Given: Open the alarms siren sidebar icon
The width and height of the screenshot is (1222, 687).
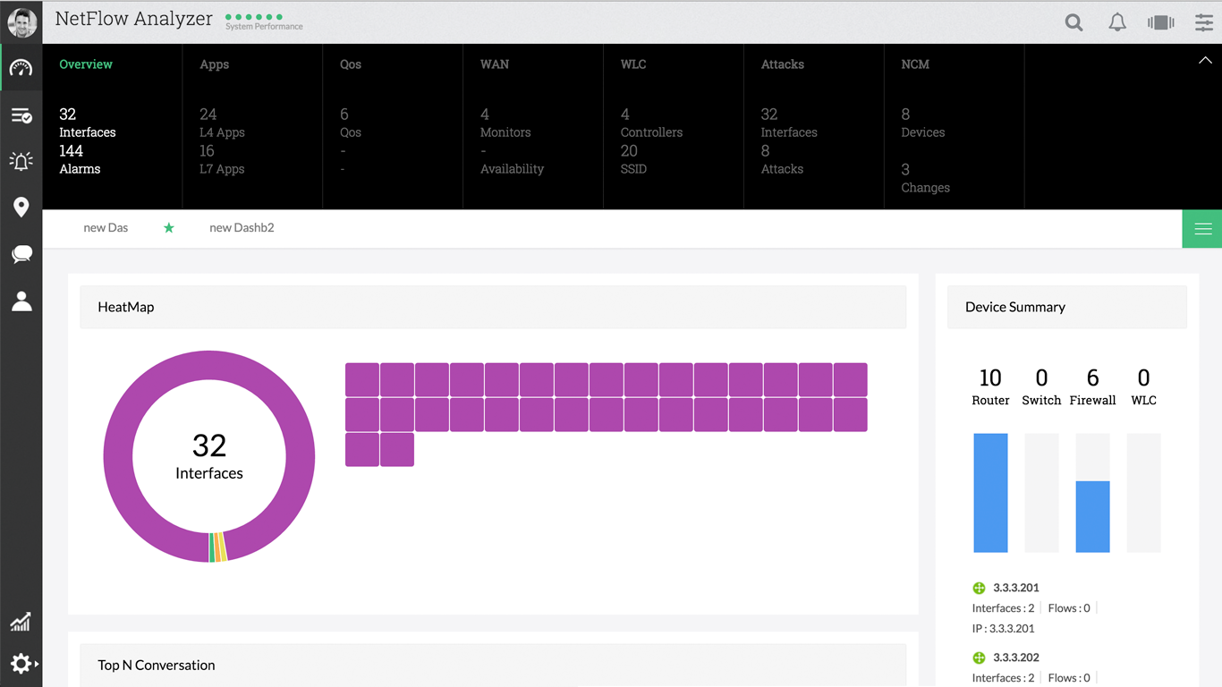Looking at the screenshot, I should coord(21,161).
